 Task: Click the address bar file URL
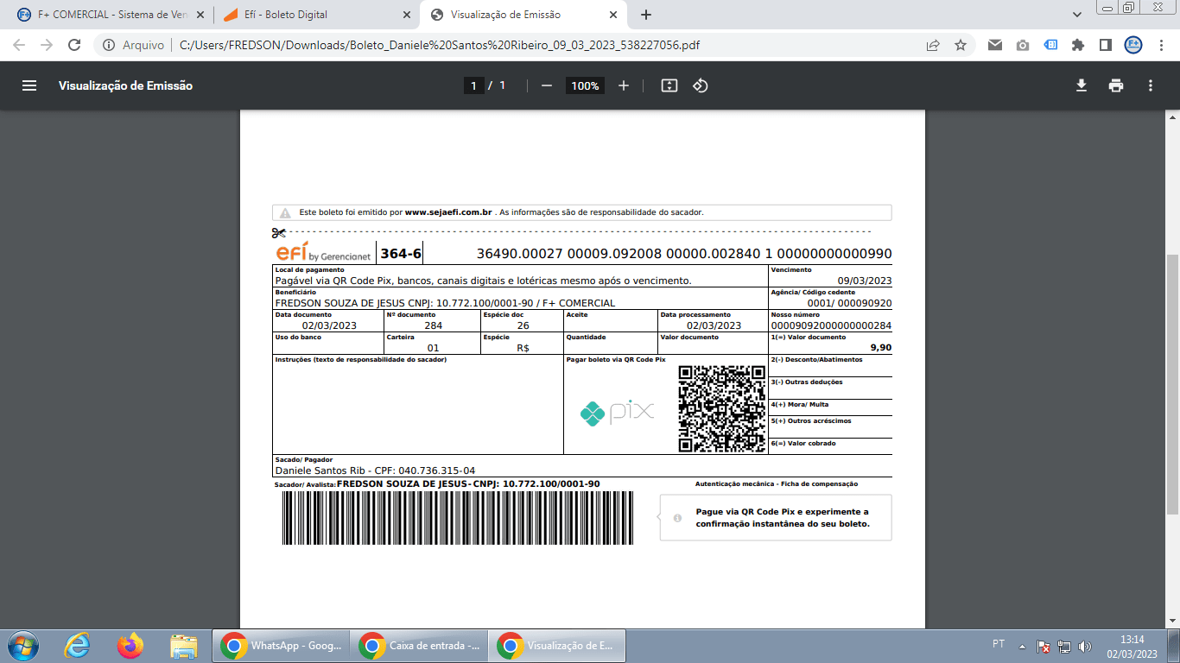[439, 45]
